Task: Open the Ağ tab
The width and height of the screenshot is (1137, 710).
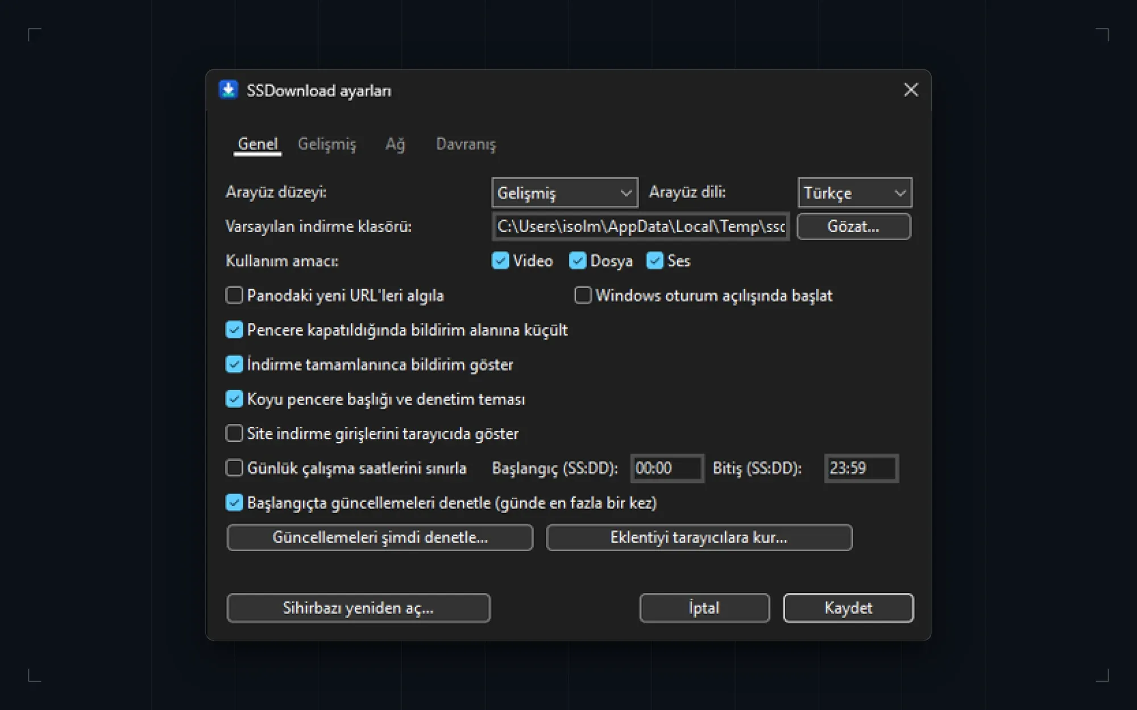Action: (395, 144)
